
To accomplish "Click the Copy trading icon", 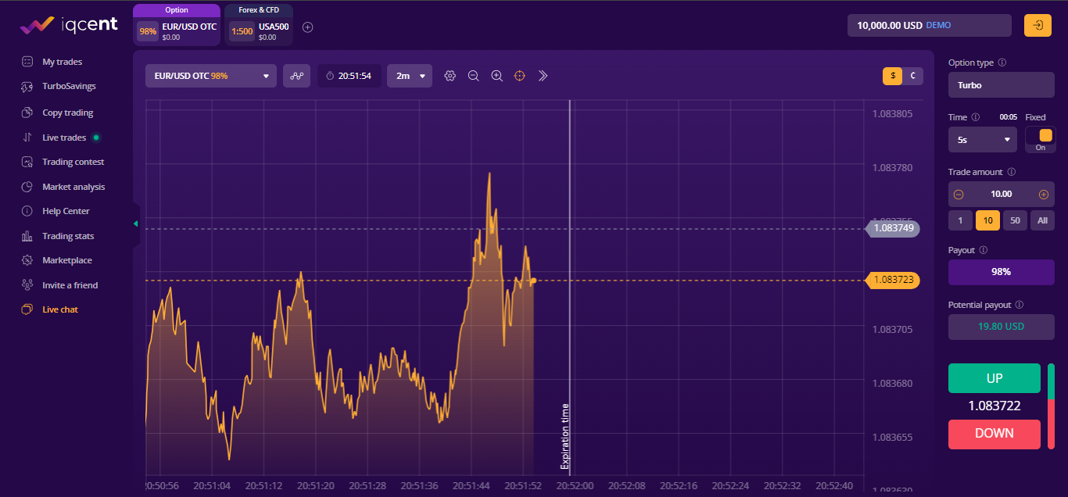I will tap(27, 113).
